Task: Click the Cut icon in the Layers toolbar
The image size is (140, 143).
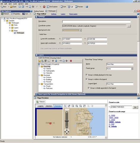Action: coord(60,61)
